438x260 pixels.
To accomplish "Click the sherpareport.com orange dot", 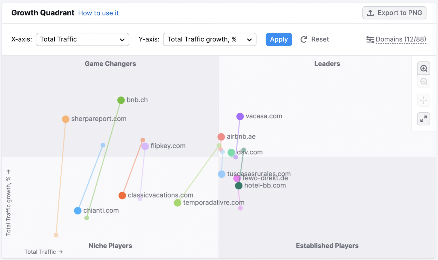I will 66,119.
